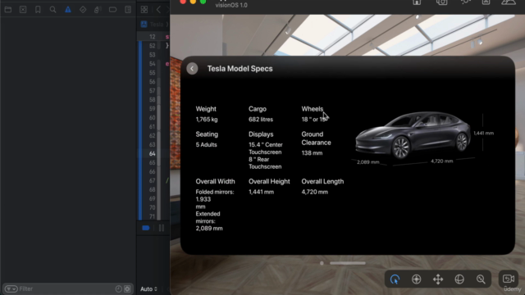This screenshot has height=295, width=525.
Task: Open the Issue navigator warning icon
Action: (x=68, y=9)
